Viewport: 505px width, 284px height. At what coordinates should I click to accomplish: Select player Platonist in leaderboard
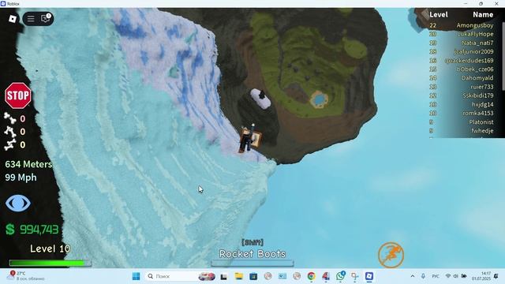[x=481, y=121]
